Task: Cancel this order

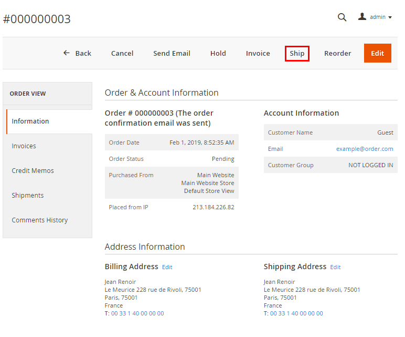Action: pos(122,53)
